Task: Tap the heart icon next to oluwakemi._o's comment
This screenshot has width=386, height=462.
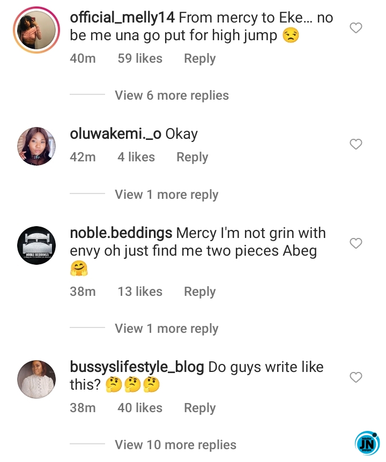Action: coord(355,144)
